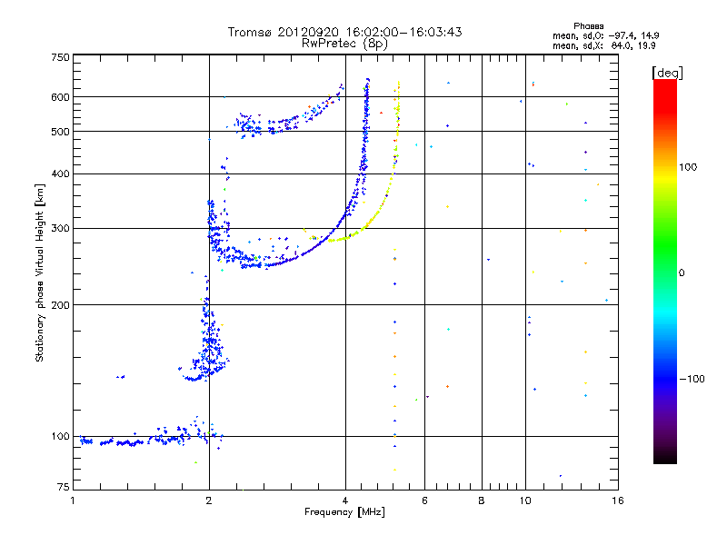Click the y-axis '100' tick label
The image size is (727, 545).
61,436
